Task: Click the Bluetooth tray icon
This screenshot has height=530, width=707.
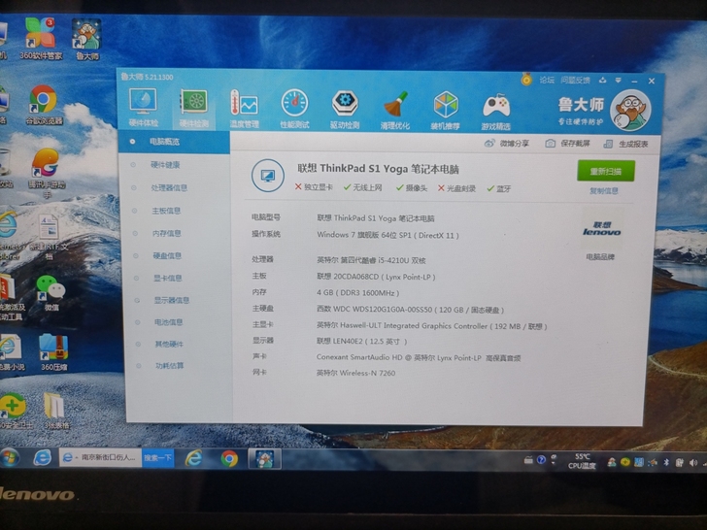Action: click(x=666, y=462)
